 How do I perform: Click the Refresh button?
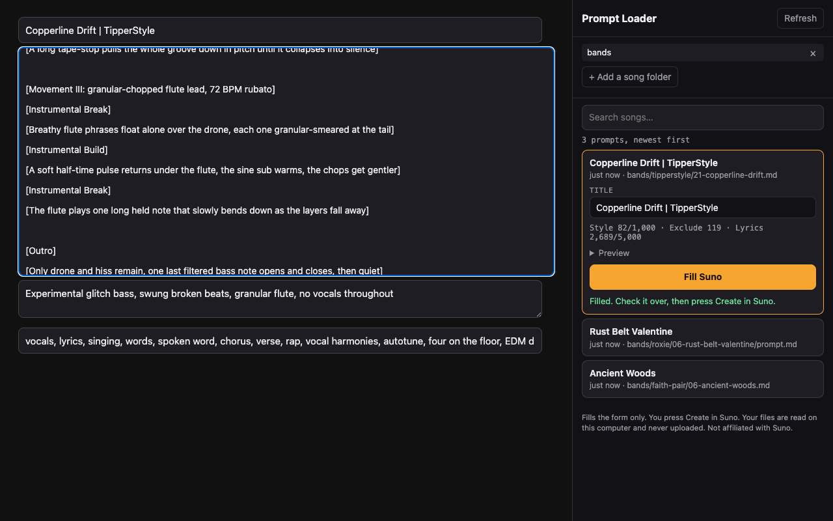pos(800,18)
